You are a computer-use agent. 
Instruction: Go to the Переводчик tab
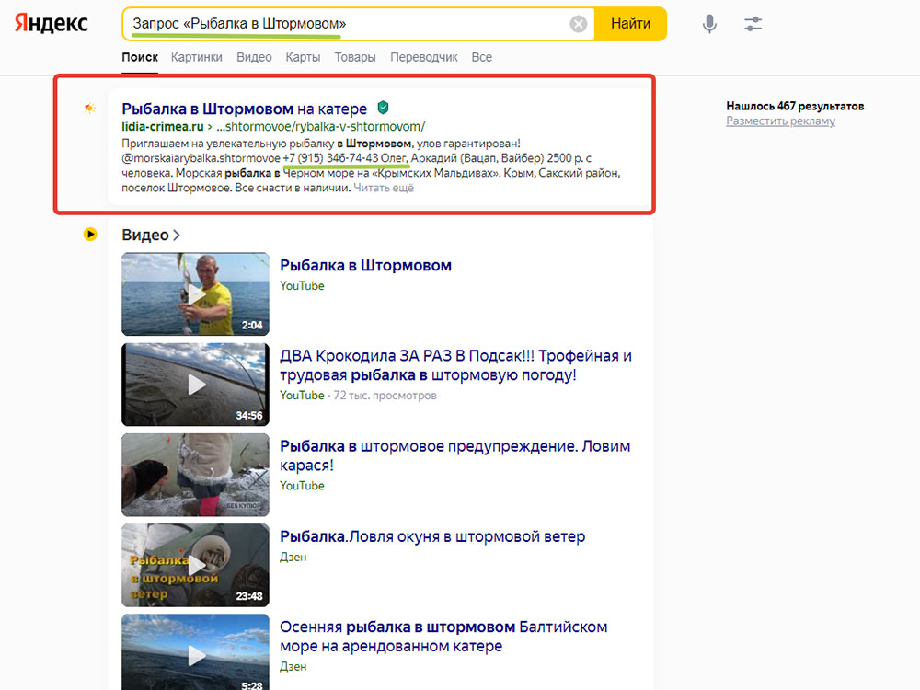point(423,57)
